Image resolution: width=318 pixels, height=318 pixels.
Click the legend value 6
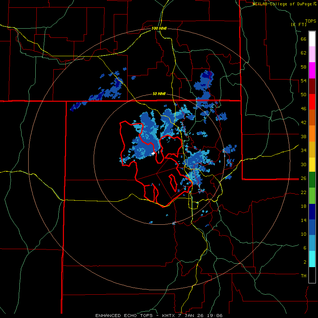(x=305, y=248)
